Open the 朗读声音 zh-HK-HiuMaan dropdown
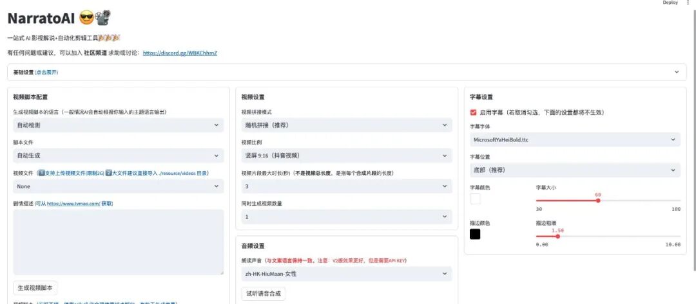The image size is (696, 304). point(347,274)
